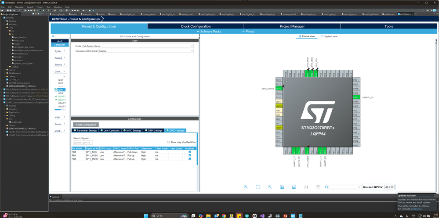Click the green check beside SPI1
This screenshot has height=218, width=439.
point(56,90)
